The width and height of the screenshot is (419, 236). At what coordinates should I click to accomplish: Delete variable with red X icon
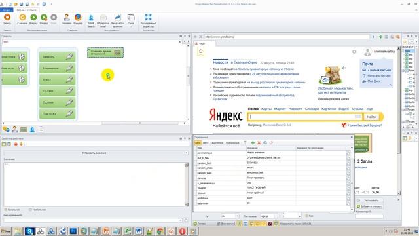click(x=259, y=143)
